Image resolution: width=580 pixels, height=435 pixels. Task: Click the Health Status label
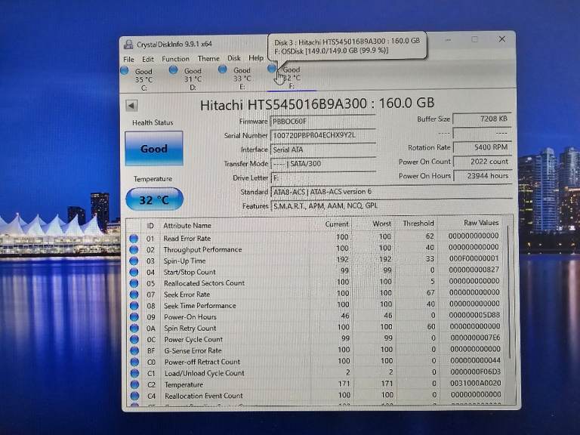click(153, 122)
